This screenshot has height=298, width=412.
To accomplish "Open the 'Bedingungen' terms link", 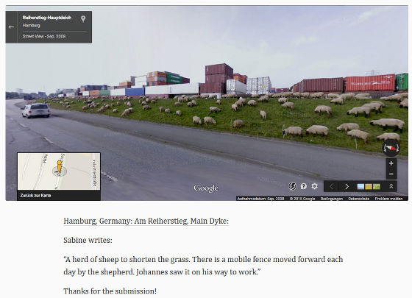I will (x=331, y=199).
